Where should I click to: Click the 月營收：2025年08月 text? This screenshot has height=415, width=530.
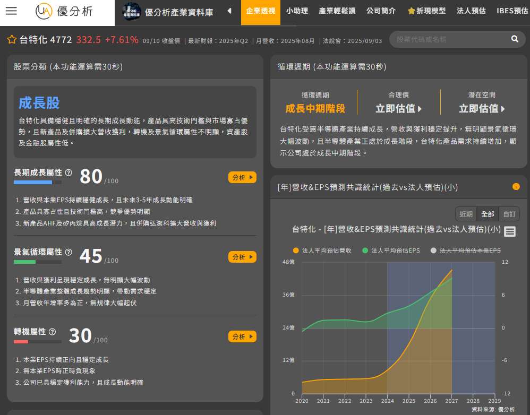285,41
